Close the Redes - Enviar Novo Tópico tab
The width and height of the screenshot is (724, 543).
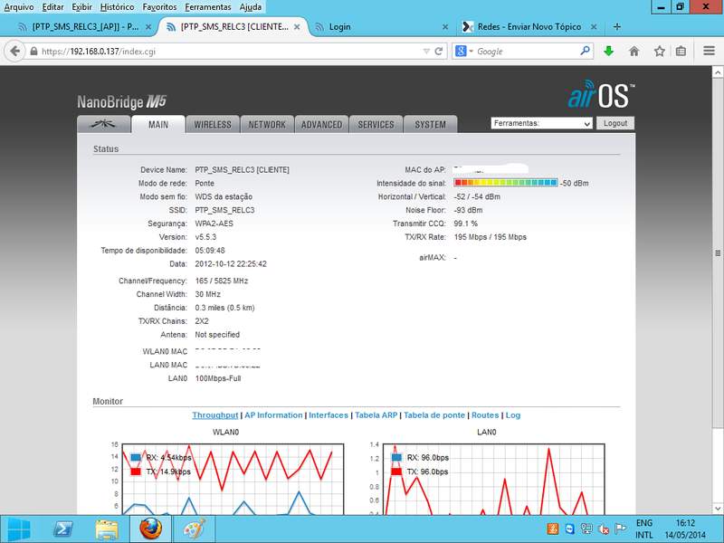pos(594,27)
